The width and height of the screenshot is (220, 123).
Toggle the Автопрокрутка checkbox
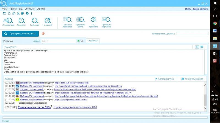(x=156, y=79)
